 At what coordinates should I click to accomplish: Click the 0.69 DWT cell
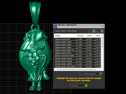[x=91, y=61]
